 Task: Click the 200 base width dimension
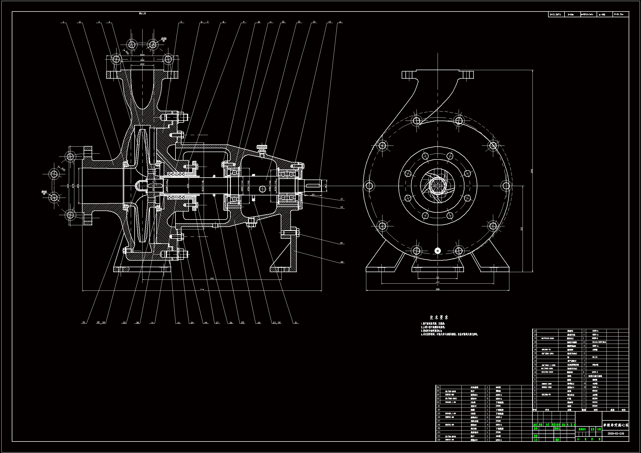pos(438,289)
